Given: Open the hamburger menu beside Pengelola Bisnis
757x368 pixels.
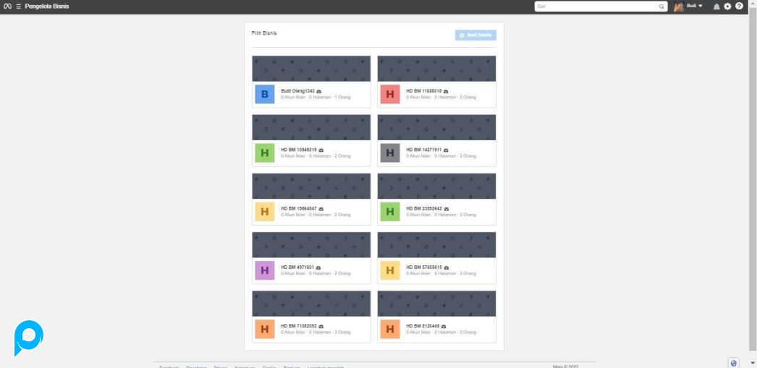Looking at the screenshot, I should tap(18, 6).
